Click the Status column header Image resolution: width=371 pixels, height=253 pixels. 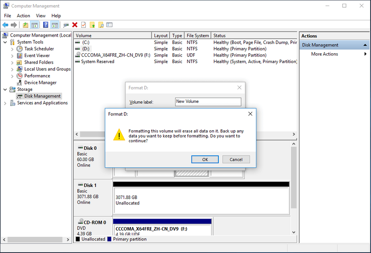[254, 36]
